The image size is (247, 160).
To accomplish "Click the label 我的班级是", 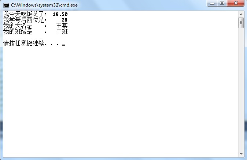I will [x=18, y=31].
